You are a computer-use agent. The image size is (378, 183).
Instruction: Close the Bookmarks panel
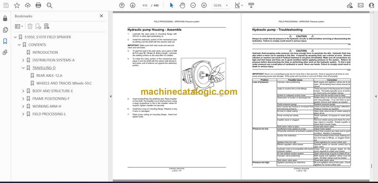point(101,16)
